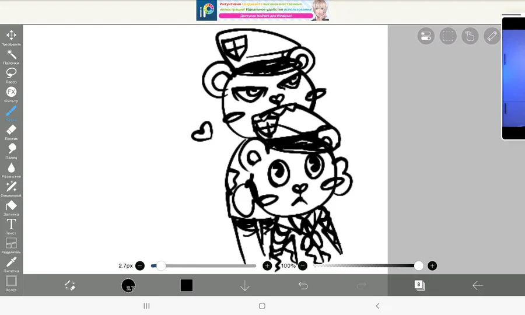Click the 100% opacity value

[x=288, y=266]
